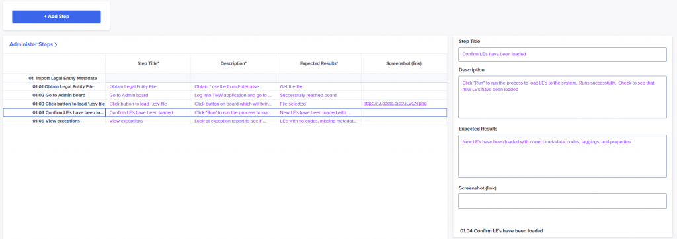This screenshot has height=239, width=677.
Task: Click the 'Go to Admin board' title cell
Action: pyautogui.click(x=147, y=95)
